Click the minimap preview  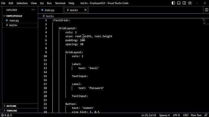(205, 21)
